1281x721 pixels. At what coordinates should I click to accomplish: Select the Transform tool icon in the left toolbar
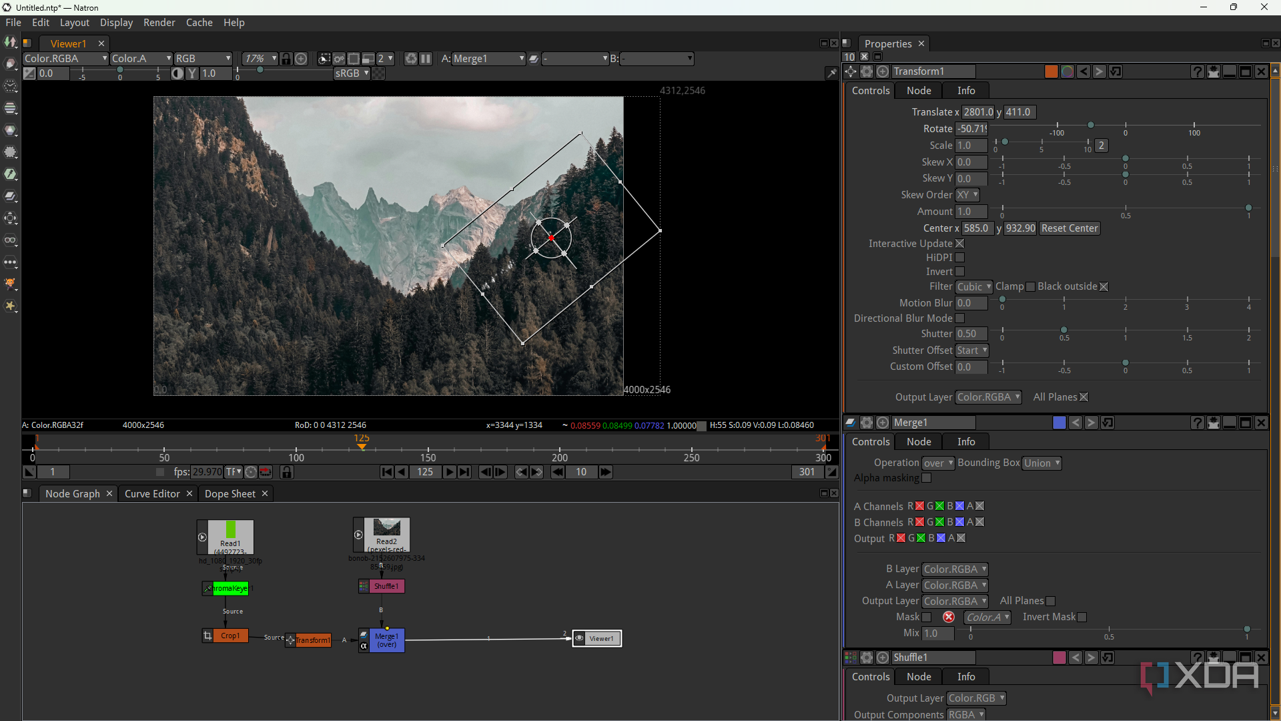click(10, 218)
